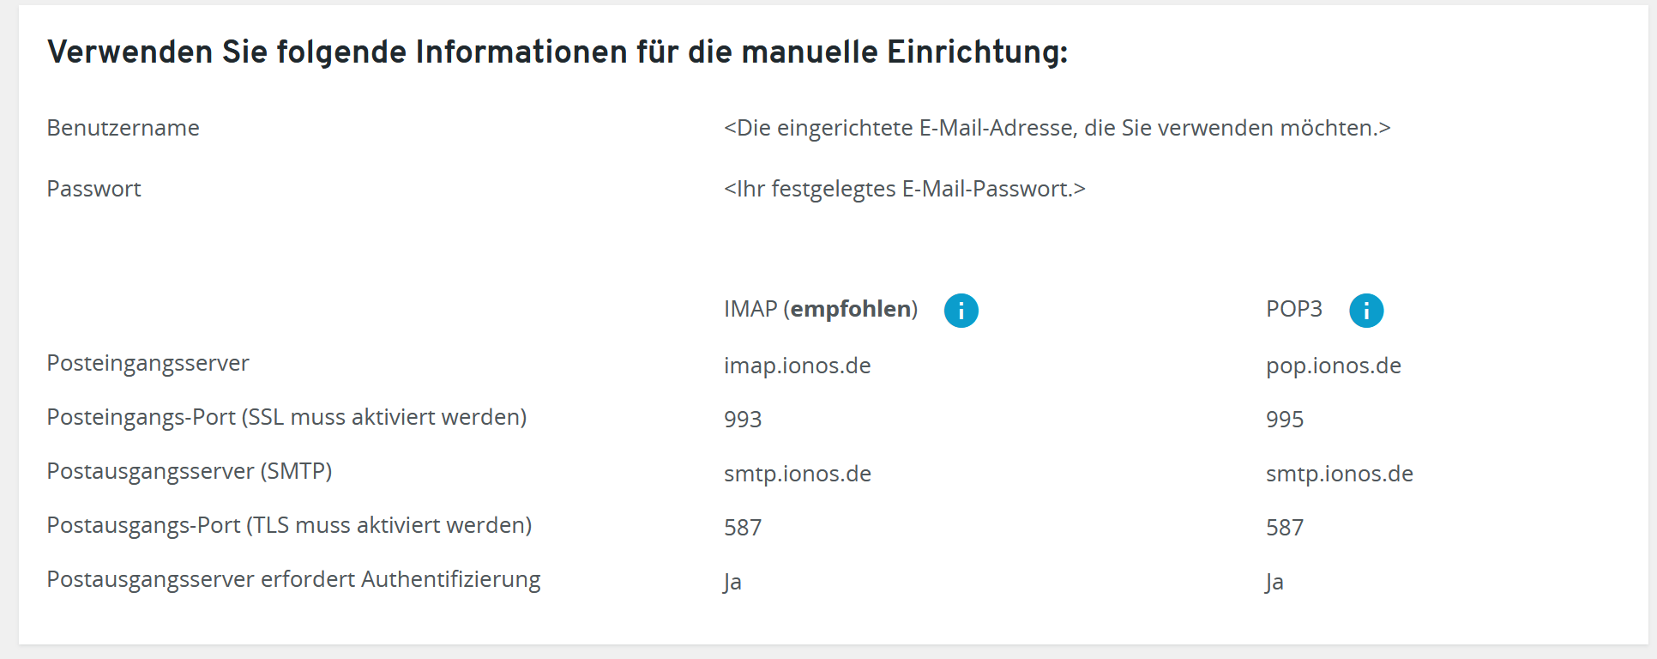Click smtp.ionos.de in the IMAP column
Viewport: 1657px width, 659px height.
click(798, 474)
